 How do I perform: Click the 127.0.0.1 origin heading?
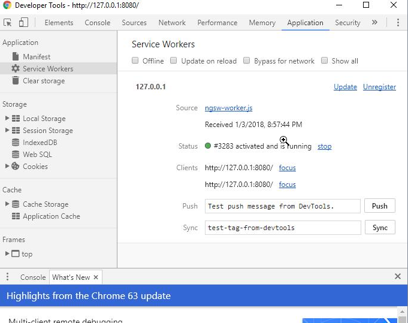coord(150,87)
